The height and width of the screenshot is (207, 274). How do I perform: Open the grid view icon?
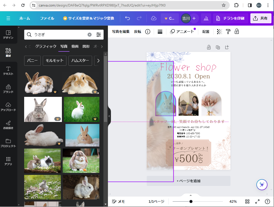pos(247,201)
